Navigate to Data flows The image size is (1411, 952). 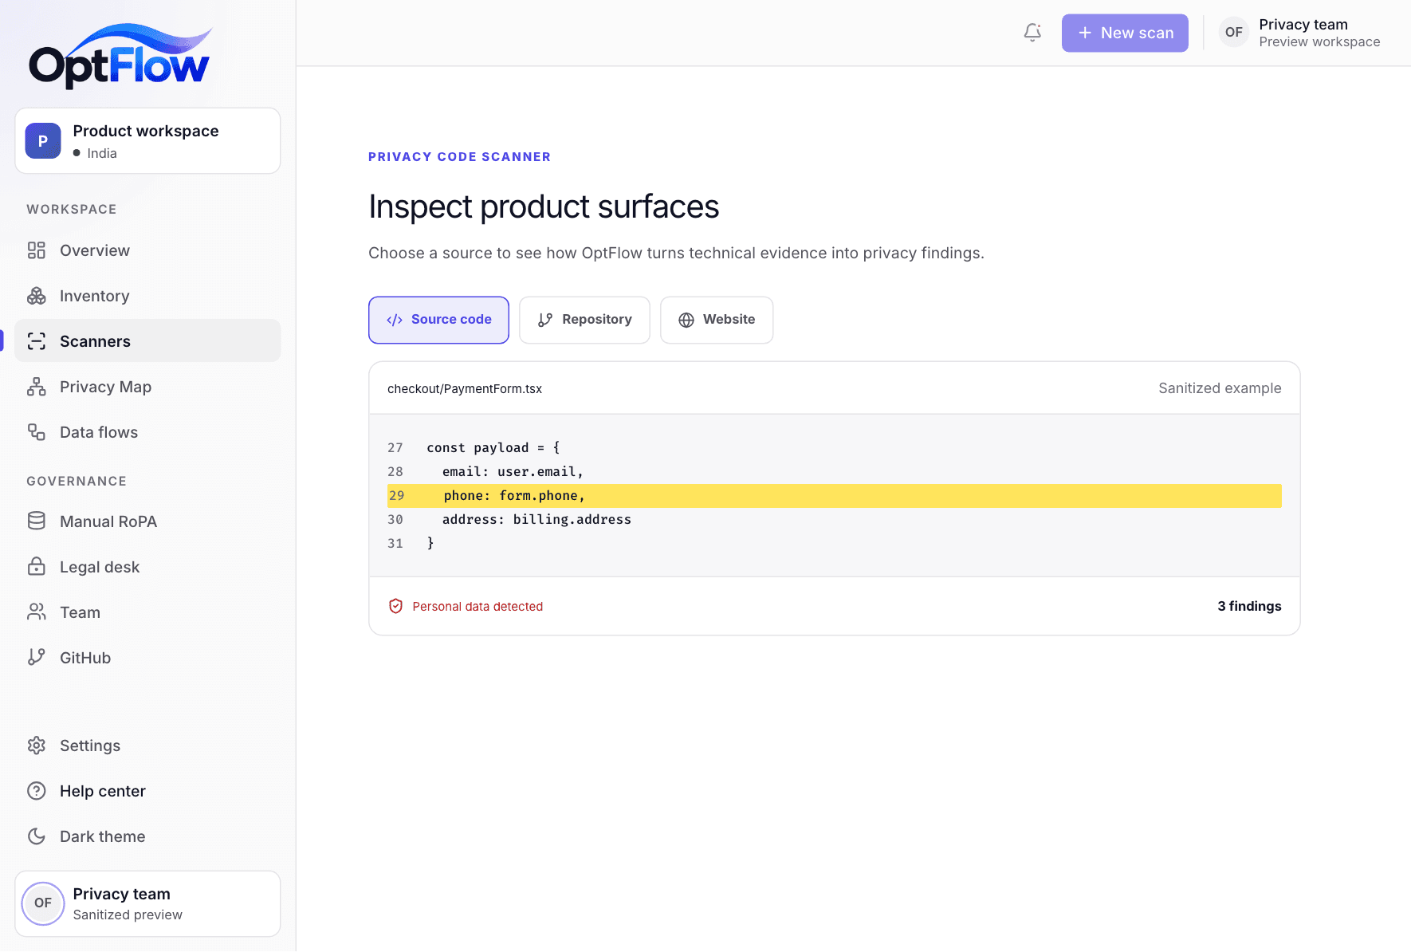[x=147, y=432]
